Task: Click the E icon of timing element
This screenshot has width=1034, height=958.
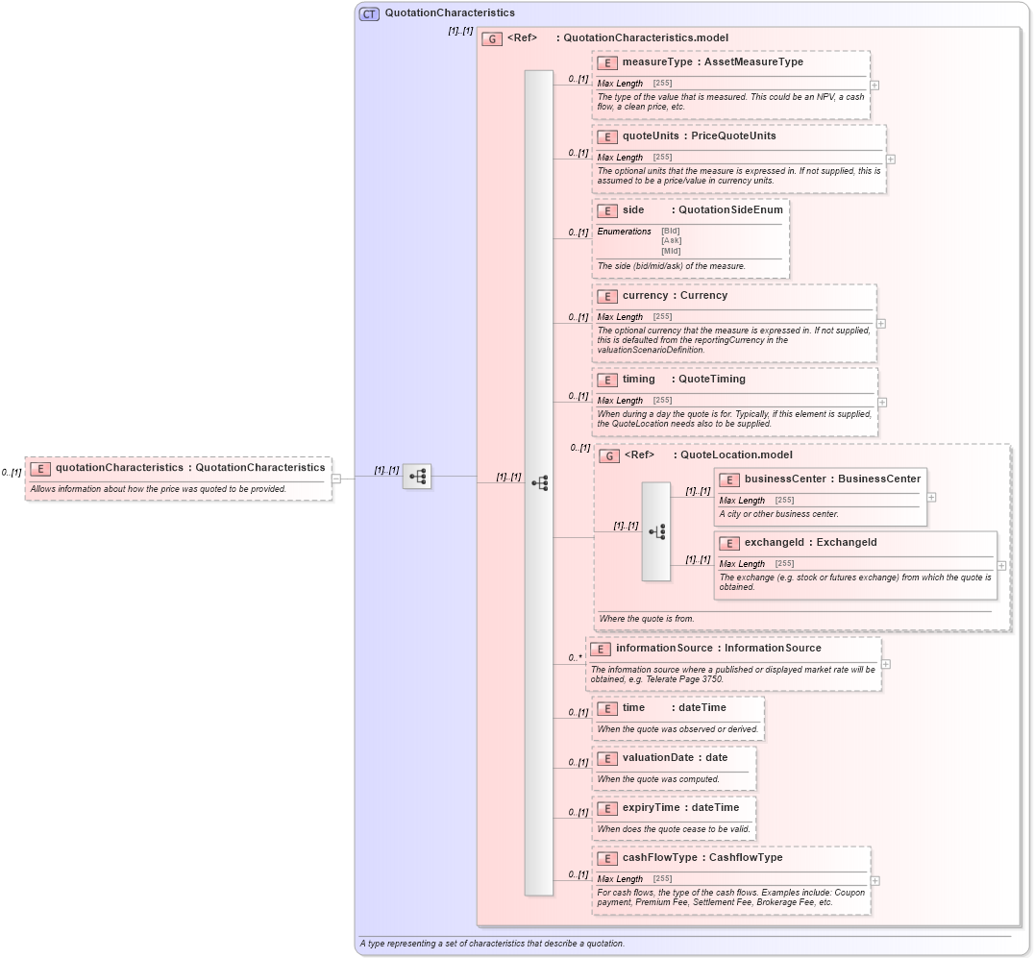Action: point(606,380)
